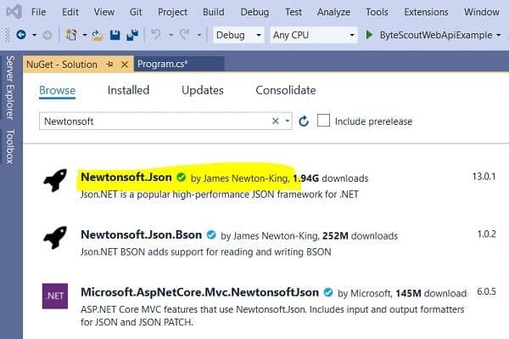The height and width of the screenshot is (339, 509).
Task: Click version number 13.0.1
Action: point(484,177)
